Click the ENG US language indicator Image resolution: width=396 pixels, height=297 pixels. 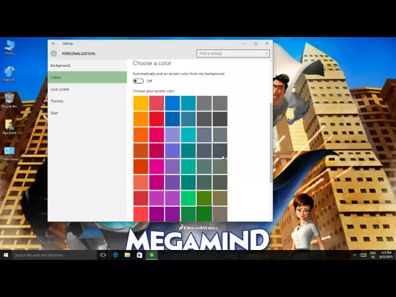coord(372,255)
